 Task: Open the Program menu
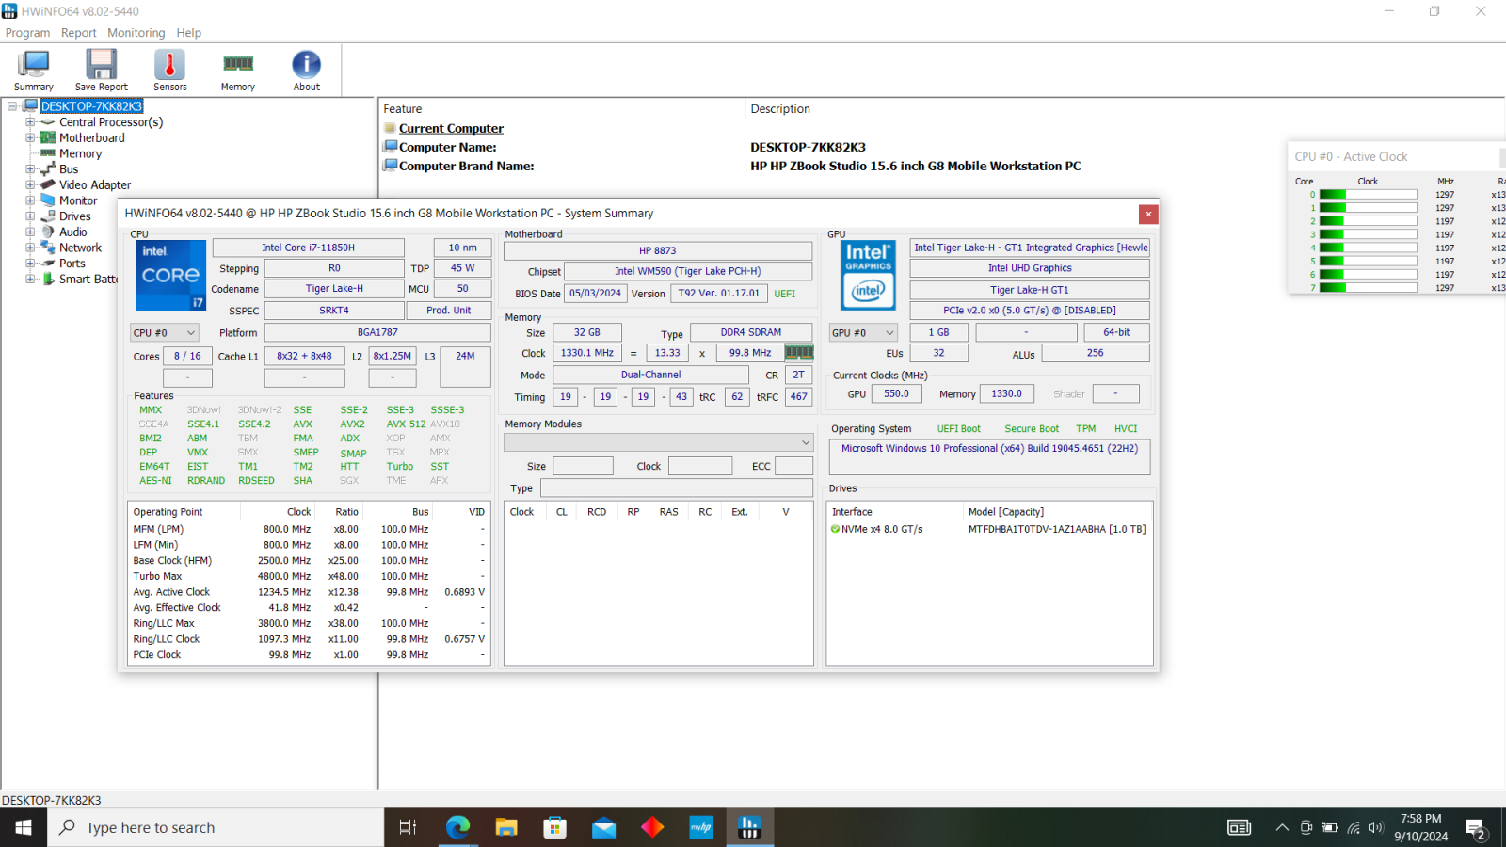[27, 33]
